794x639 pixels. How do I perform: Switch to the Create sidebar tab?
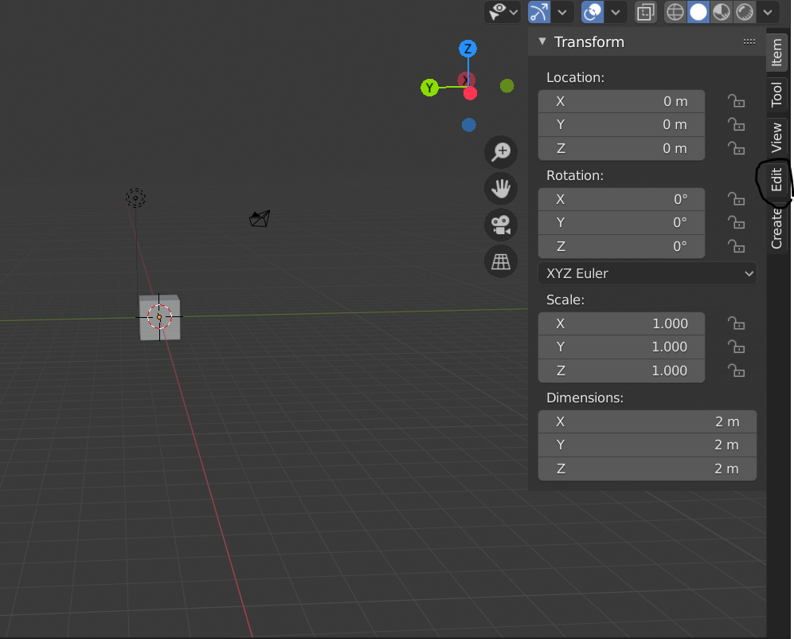pyautogui.click(x=776, y=229)
